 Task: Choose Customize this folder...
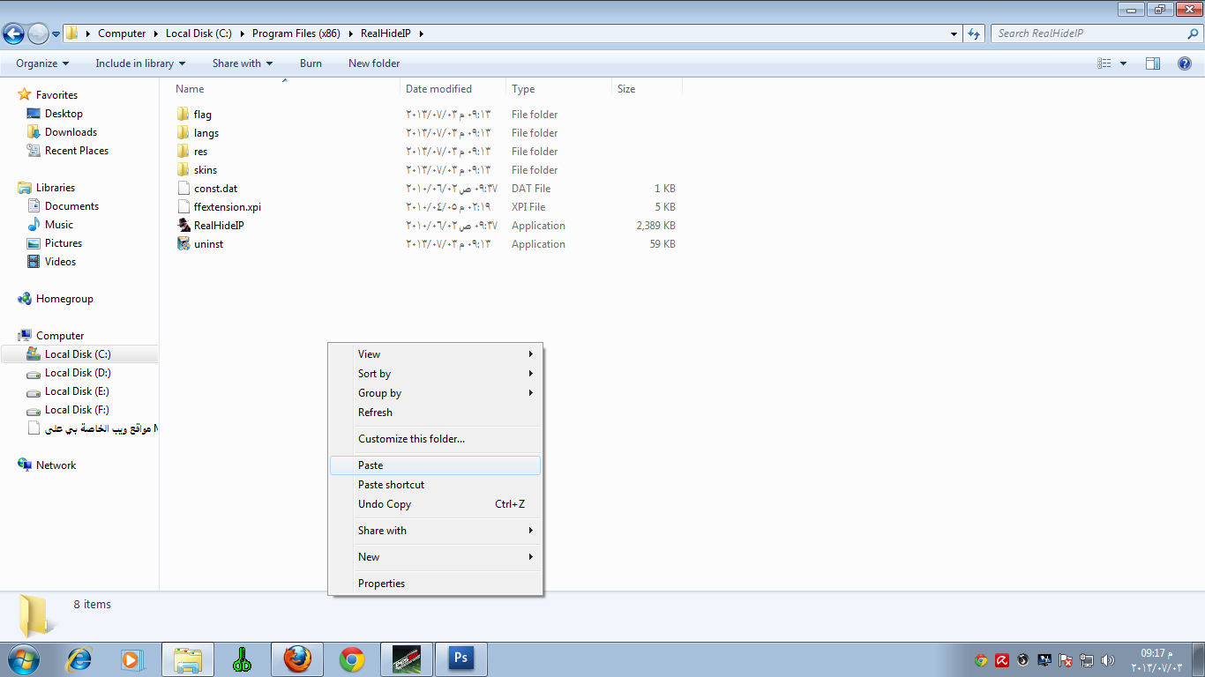[436, 439]
